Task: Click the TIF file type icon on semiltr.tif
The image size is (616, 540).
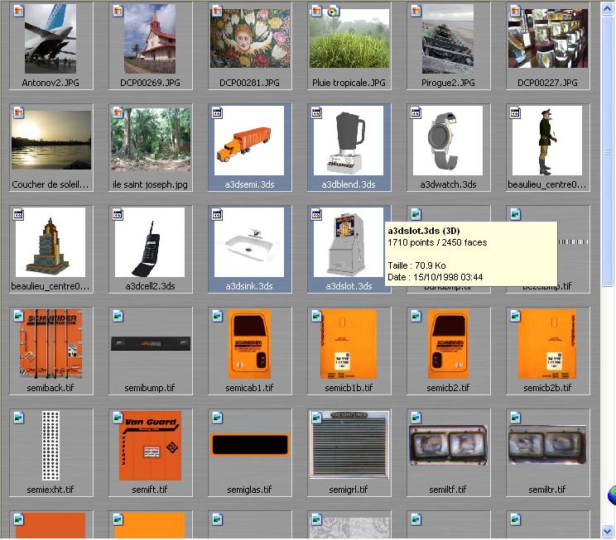Action: pyautogui.click(x=516, y=418)
